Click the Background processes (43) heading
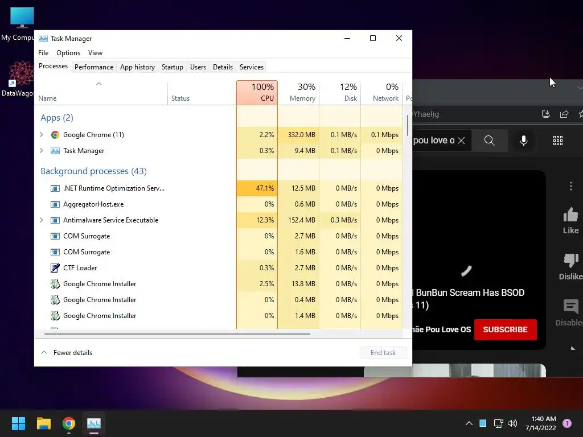This screenshot has height=437, width=583. click(94, 171)
